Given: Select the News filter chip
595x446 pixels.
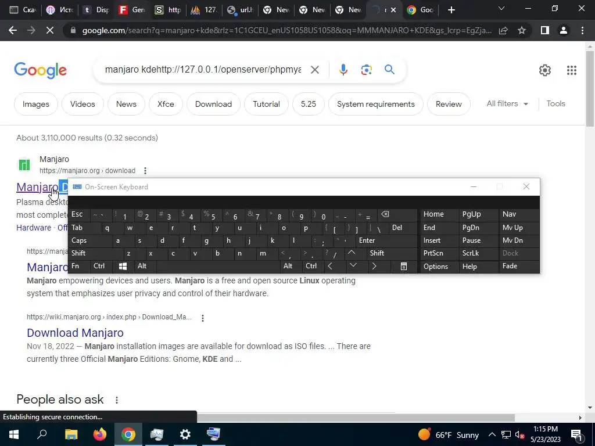Looking at the screenshot, I should [126, 104].
